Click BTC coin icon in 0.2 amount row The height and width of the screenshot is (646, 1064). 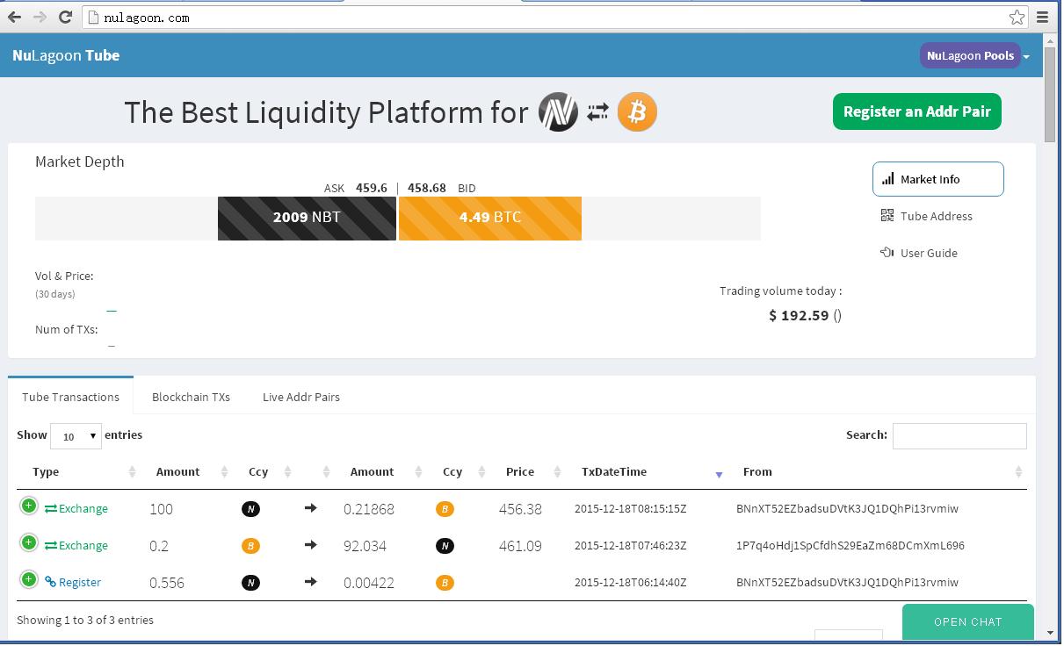250,546
